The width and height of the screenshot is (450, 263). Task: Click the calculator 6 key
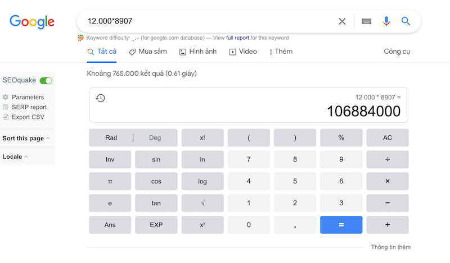pyautogui.click(x=341, y=181)
